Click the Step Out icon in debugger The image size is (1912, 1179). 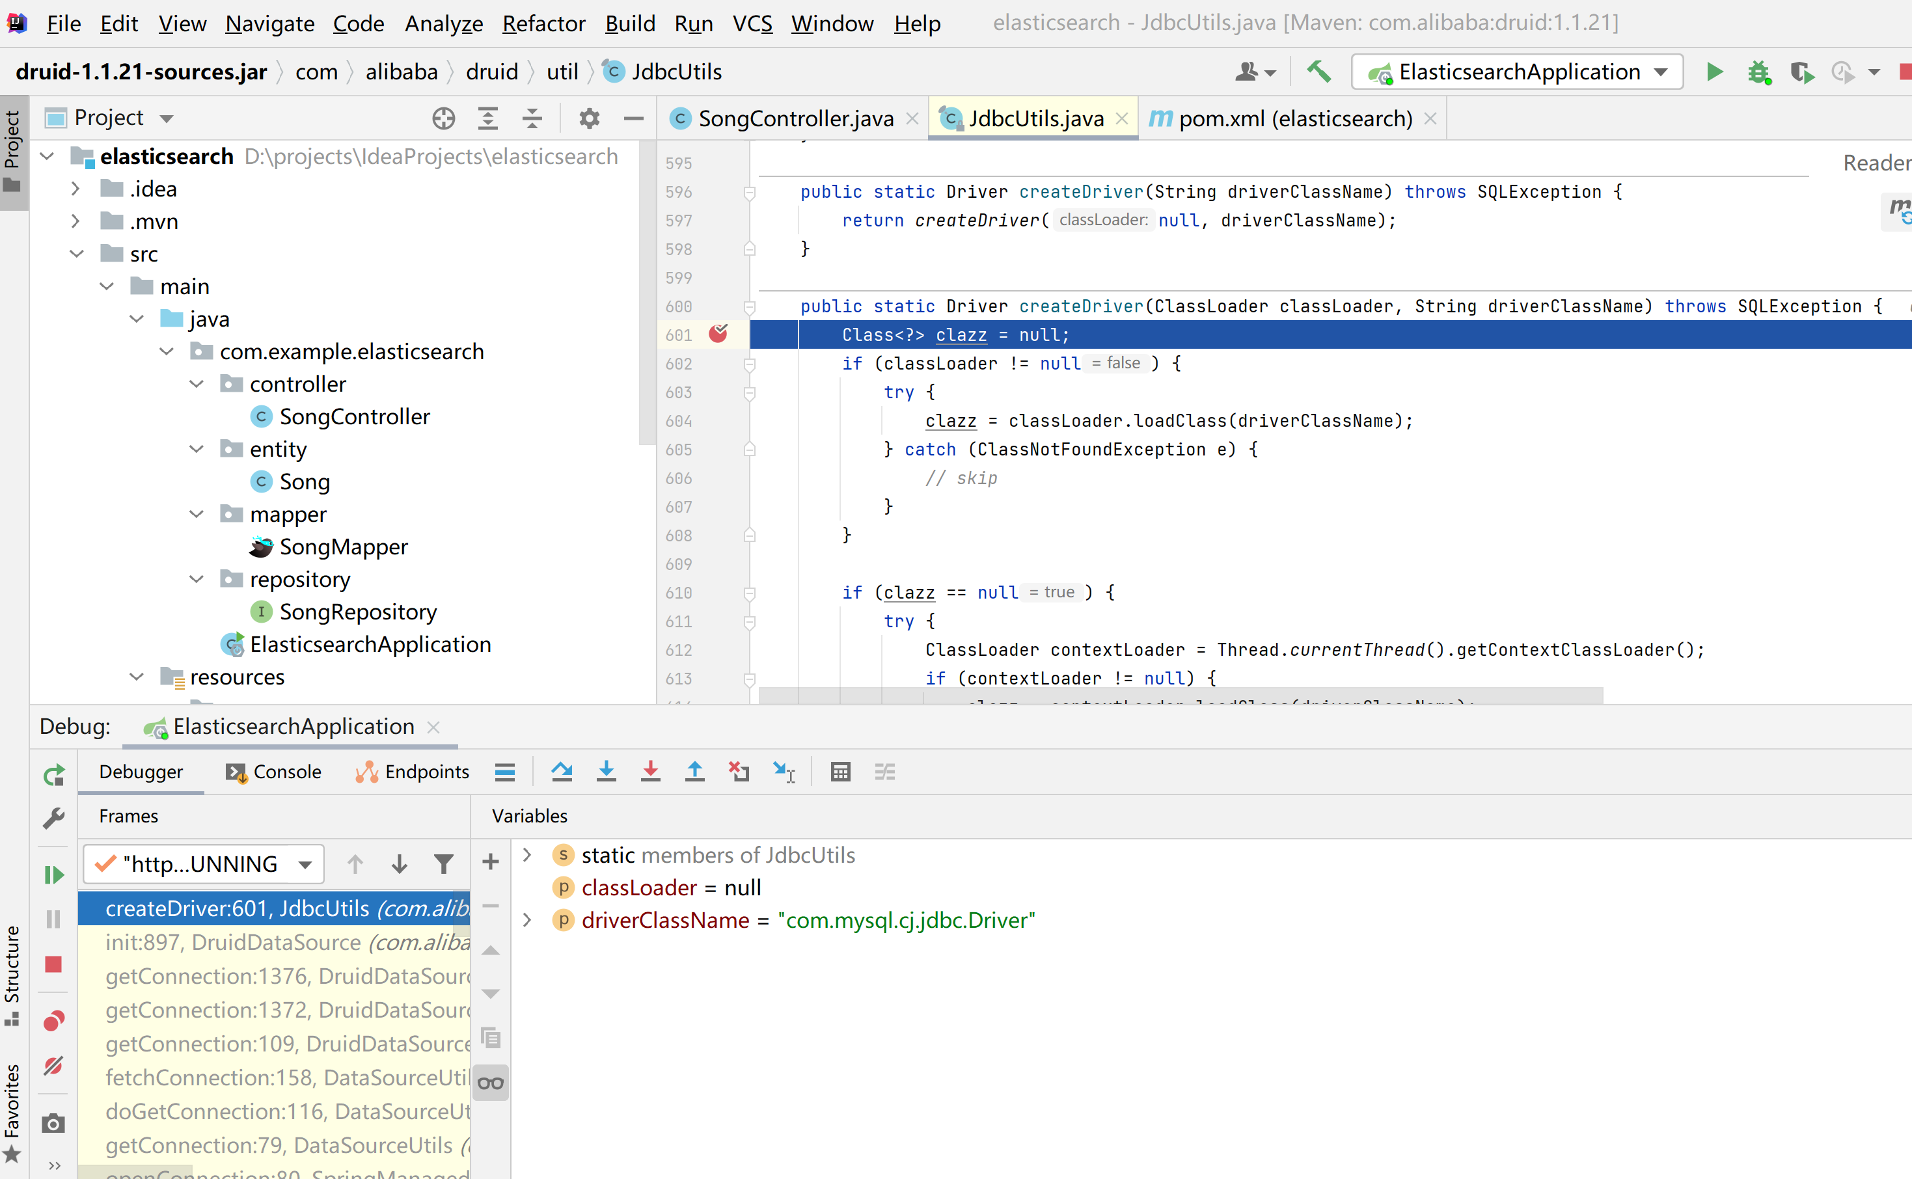[694, 773]
